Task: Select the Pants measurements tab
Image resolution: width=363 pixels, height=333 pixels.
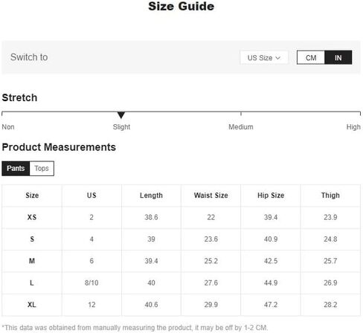Action: (x=16, y=169)
